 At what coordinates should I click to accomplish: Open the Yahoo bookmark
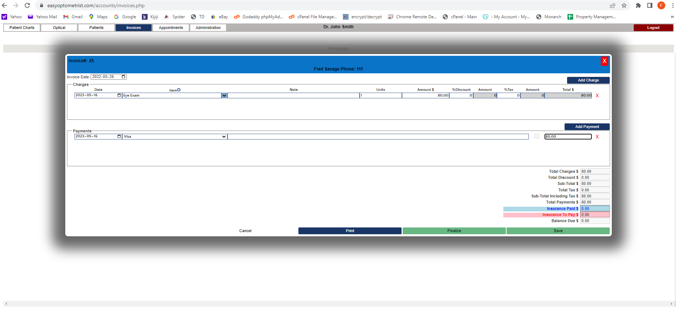coord(12,17)
